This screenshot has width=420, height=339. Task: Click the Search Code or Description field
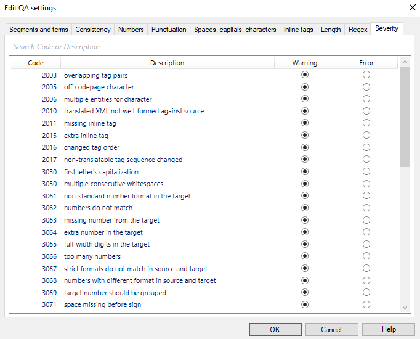(x=210, y=47)
